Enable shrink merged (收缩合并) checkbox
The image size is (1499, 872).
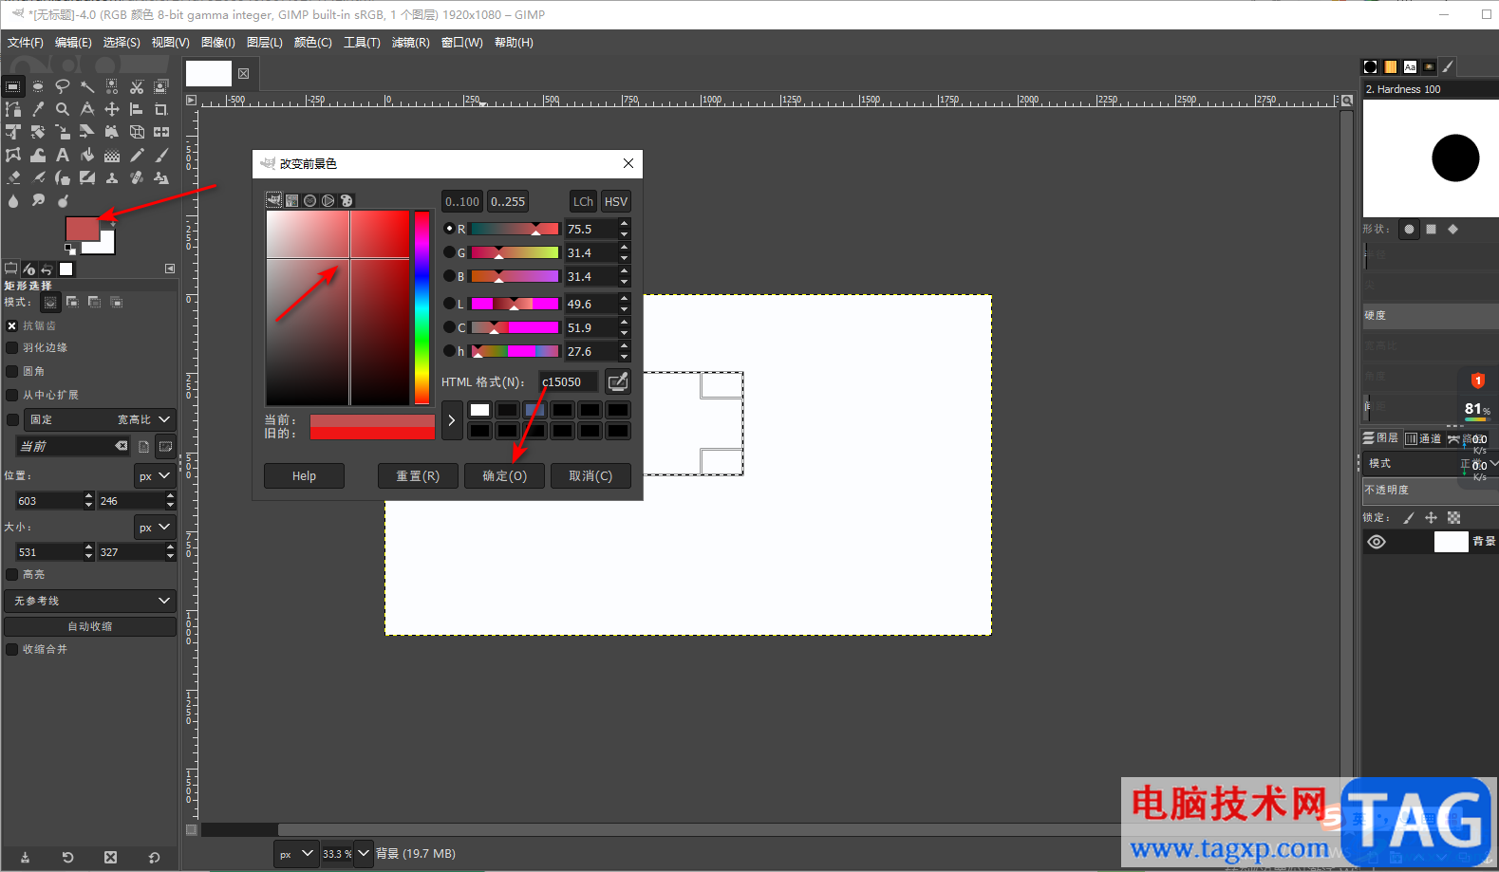(x=12, y=649)
